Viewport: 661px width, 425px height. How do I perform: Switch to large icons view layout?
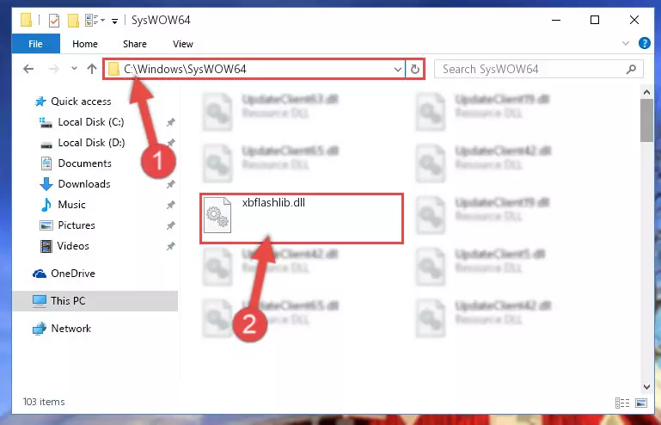coord(641,403)
